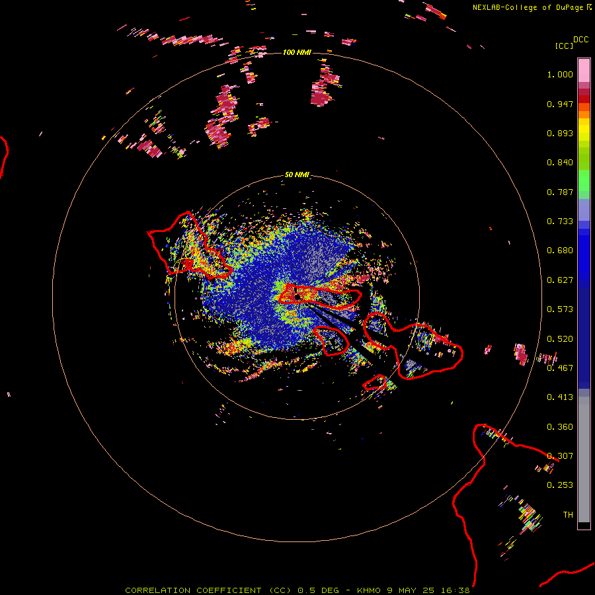Select the 0.947 scale value

(x=560, y=104)
